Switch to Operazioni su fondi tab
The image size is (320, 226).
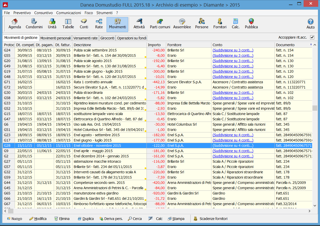(132, 38)
